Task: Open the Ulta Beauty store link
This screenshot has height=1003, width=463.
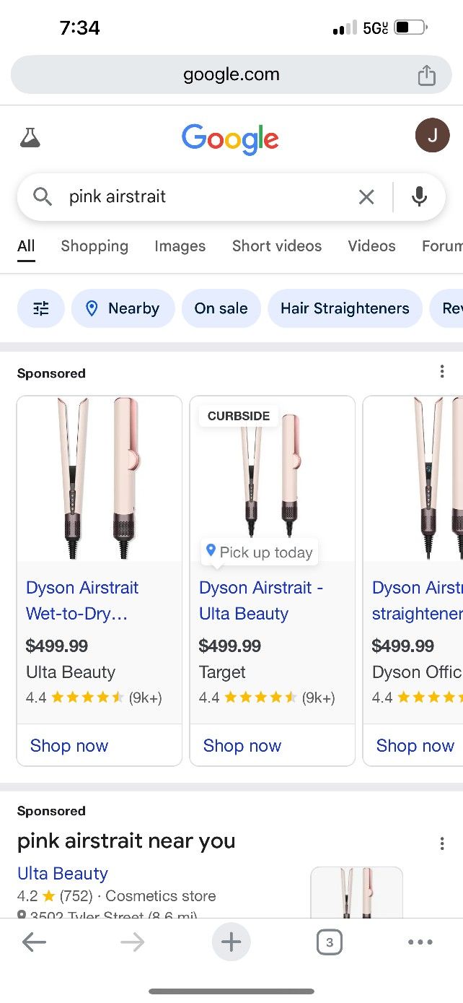Action: (63, 874)
